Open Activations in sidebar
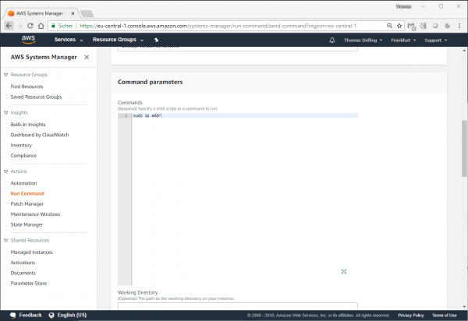Viewport: 468px width, 321px height. 23,263
